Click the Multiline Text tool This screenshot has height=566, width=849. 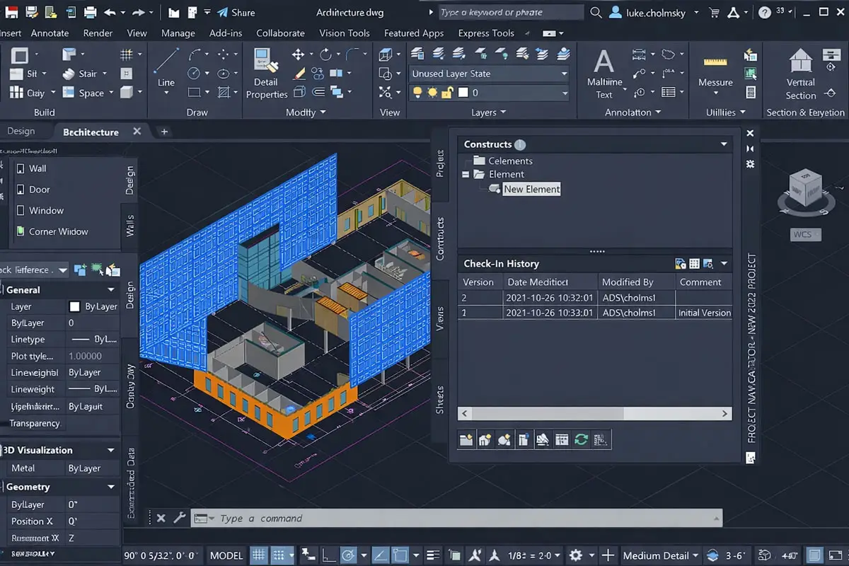(604, 74)
